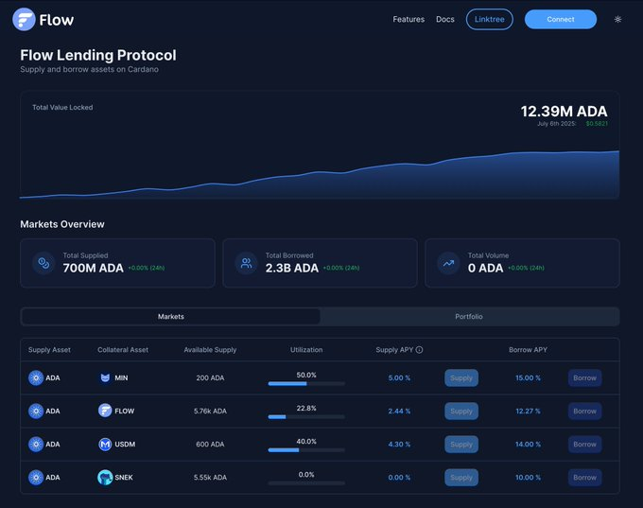Click the ADA icon in FLOW row
Viewport: 643px width, 508px height.
click(36, 411)
